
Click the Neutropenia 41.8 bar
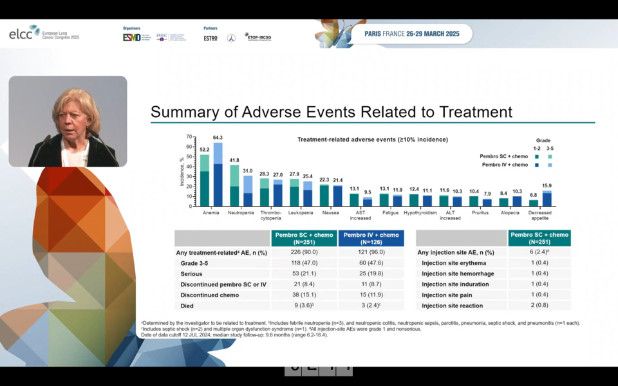tap(234, 185)
